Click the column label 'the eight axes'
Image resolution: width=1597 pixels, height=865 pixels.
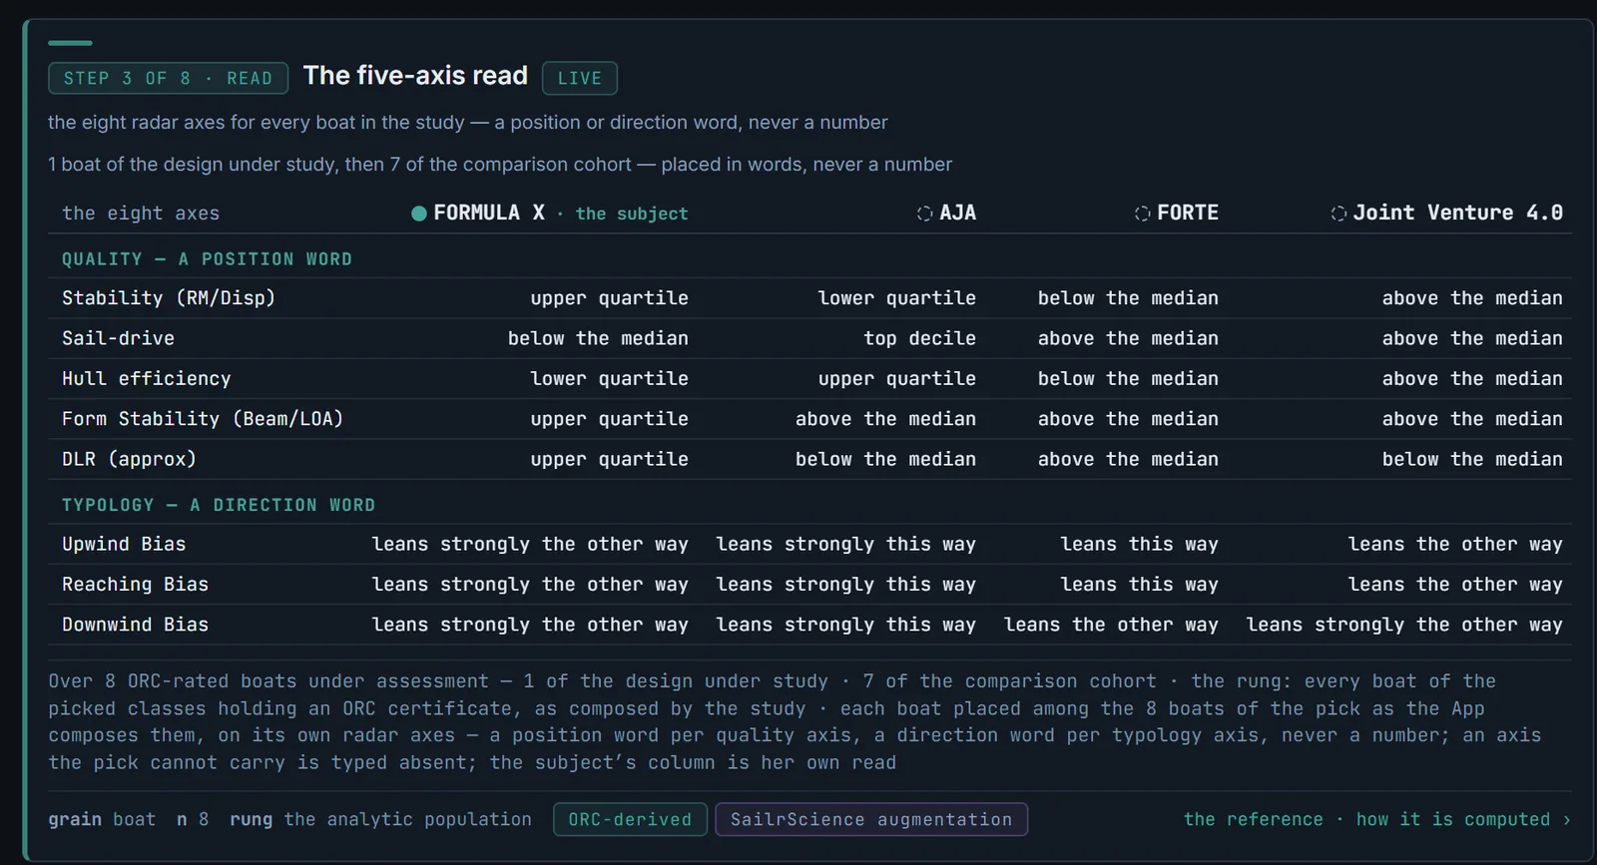(141, 214)
